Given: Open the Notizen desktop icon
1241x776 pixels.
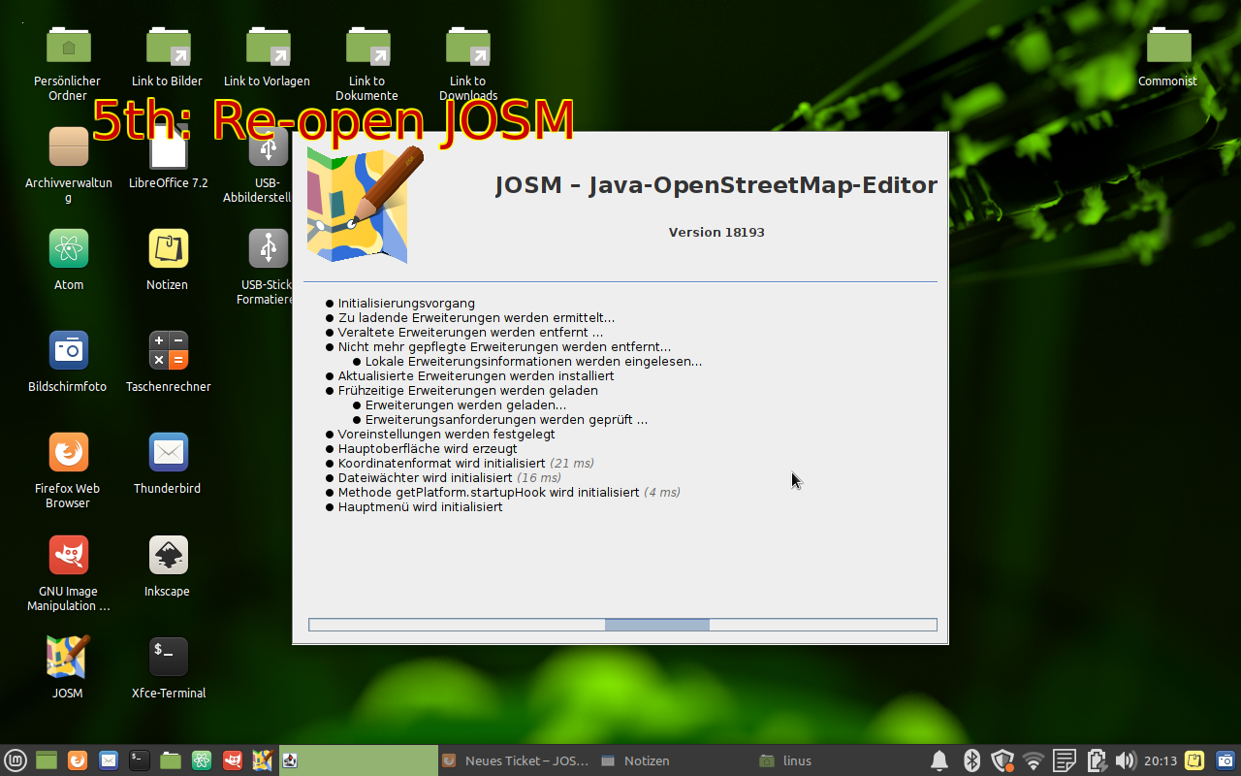Looking at the screenshot, I should click(x=169, y=248).
